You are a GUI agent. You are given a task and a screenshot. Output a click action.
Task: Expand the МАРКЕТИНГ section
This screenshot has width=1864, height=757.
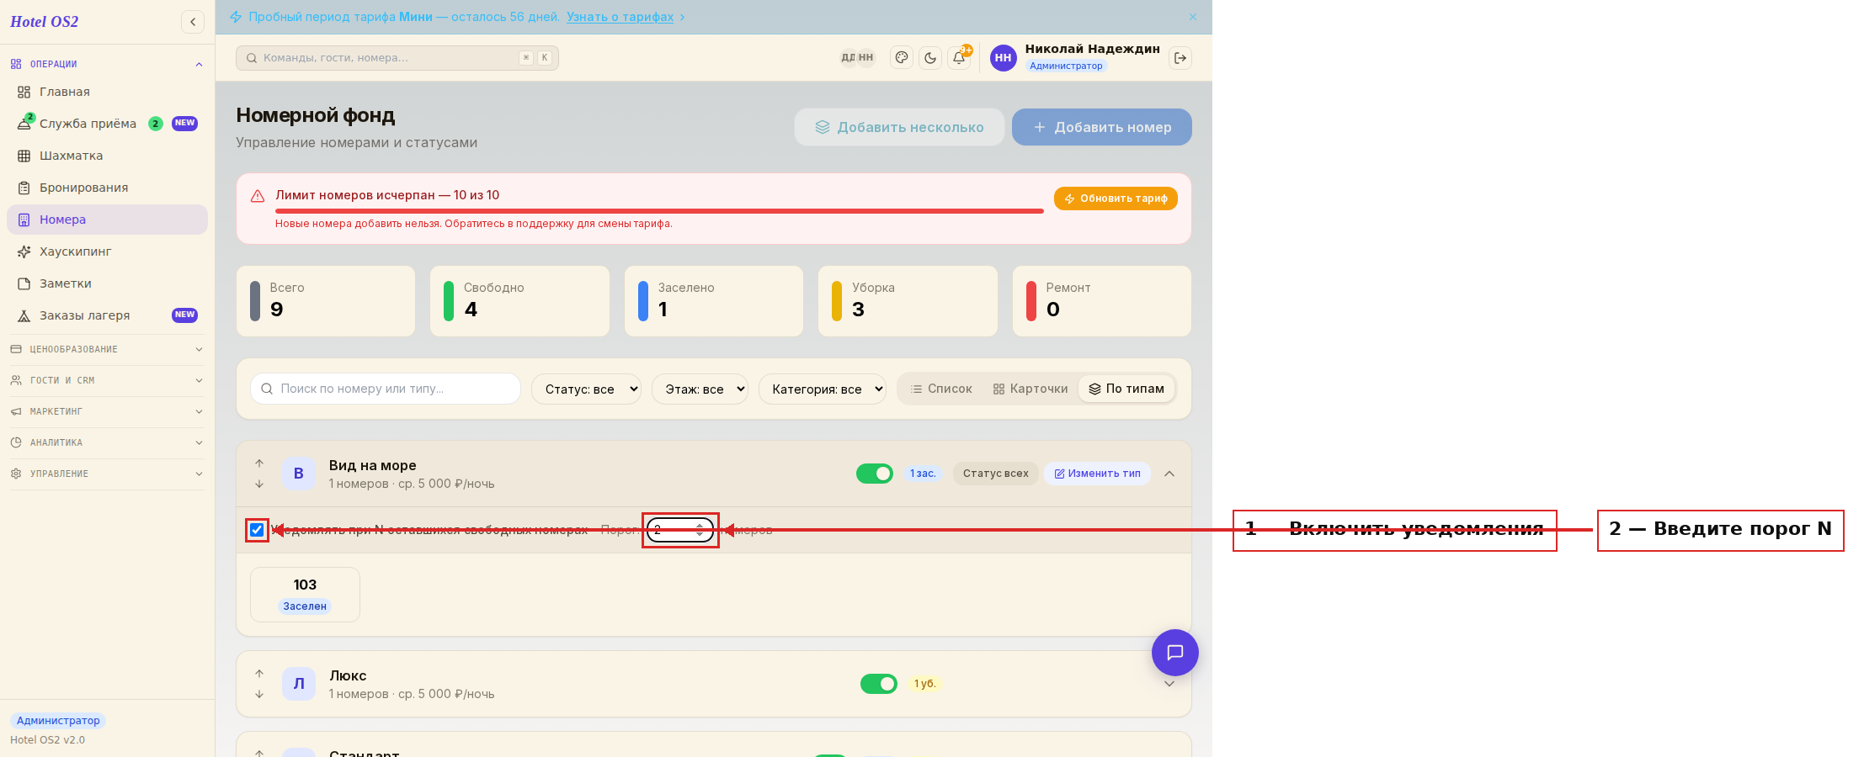pyautogui.click(x=107, y=411)
